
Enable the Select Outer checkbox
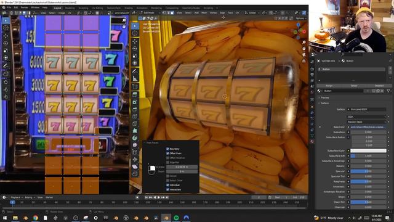coord(167,181)
